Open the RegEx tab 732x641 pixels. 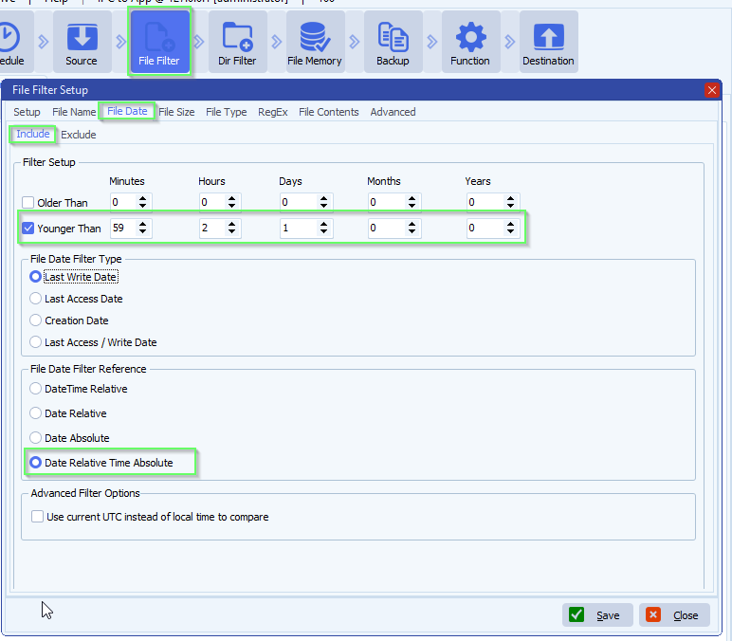(273, 112)
